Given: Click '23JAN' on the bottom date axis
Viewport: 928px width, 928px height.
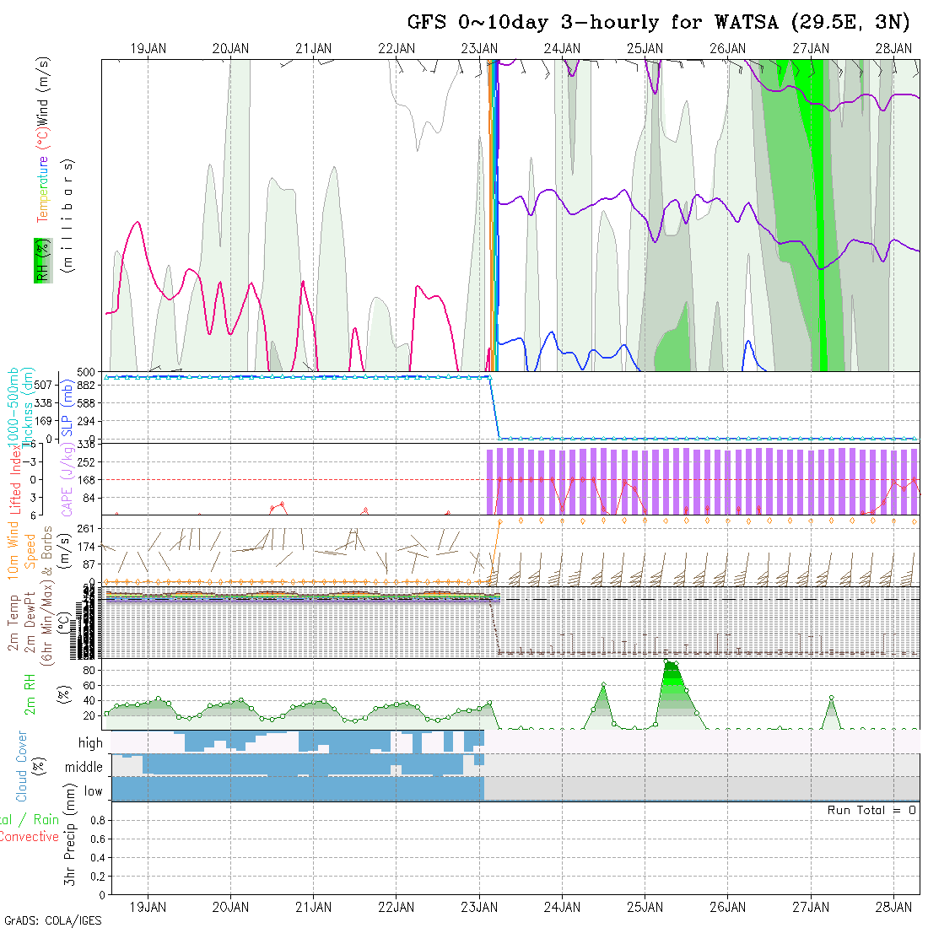Looking at the screenshot, I should coord(479,907).
